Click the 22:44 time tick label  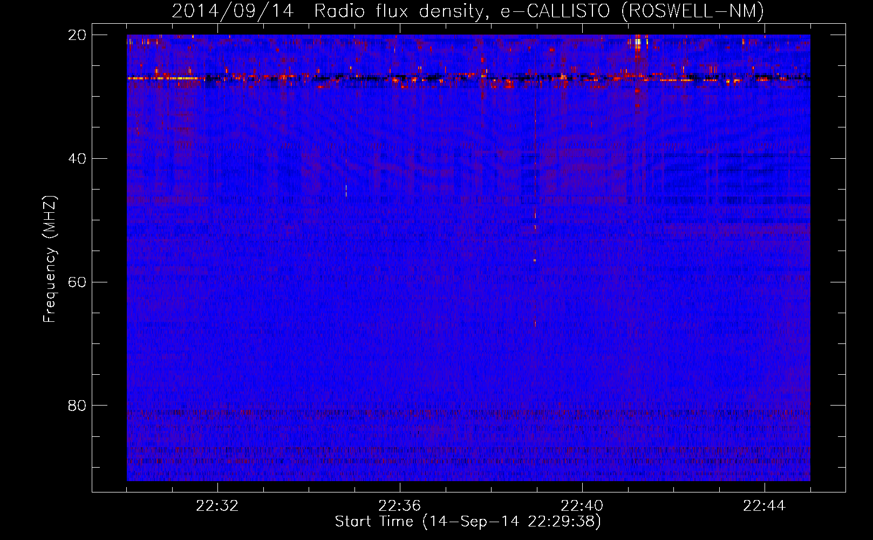click(x=765, y=506)
